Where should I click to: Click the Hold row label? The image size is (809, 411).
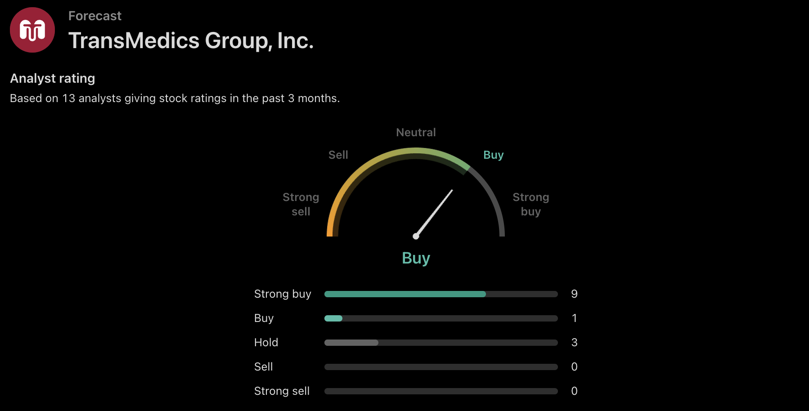(x=266, y=343)
